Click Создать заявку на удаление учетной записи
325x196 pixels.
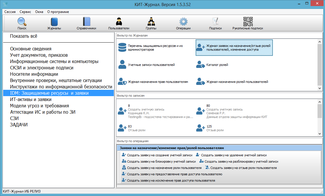(234, 155)
